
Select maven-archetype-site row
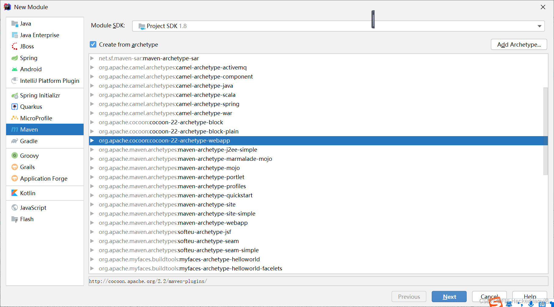(x=318, y=204)
